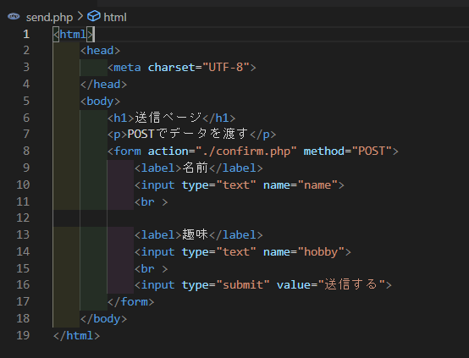469x358 pixels.
Task: Click line number 19 in the gutter
Action: coord(23,335)
